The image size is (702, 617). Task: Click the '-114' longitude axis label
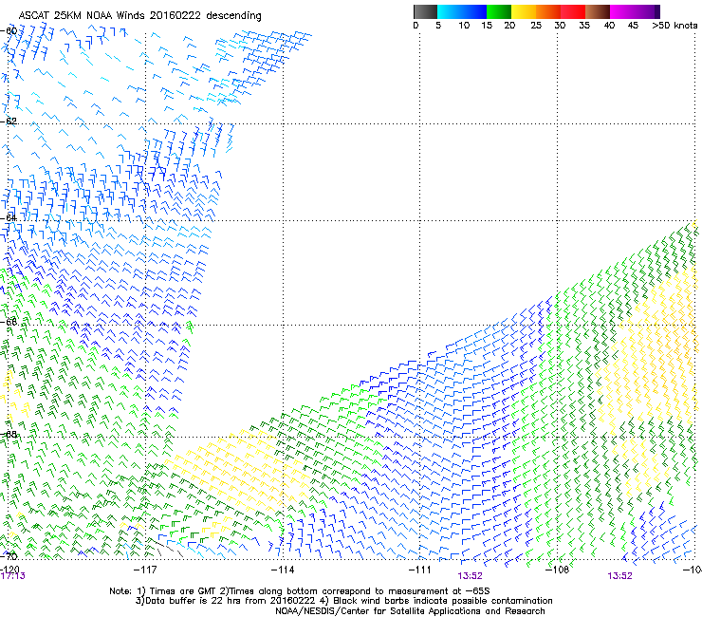click(x=283, y=570)
